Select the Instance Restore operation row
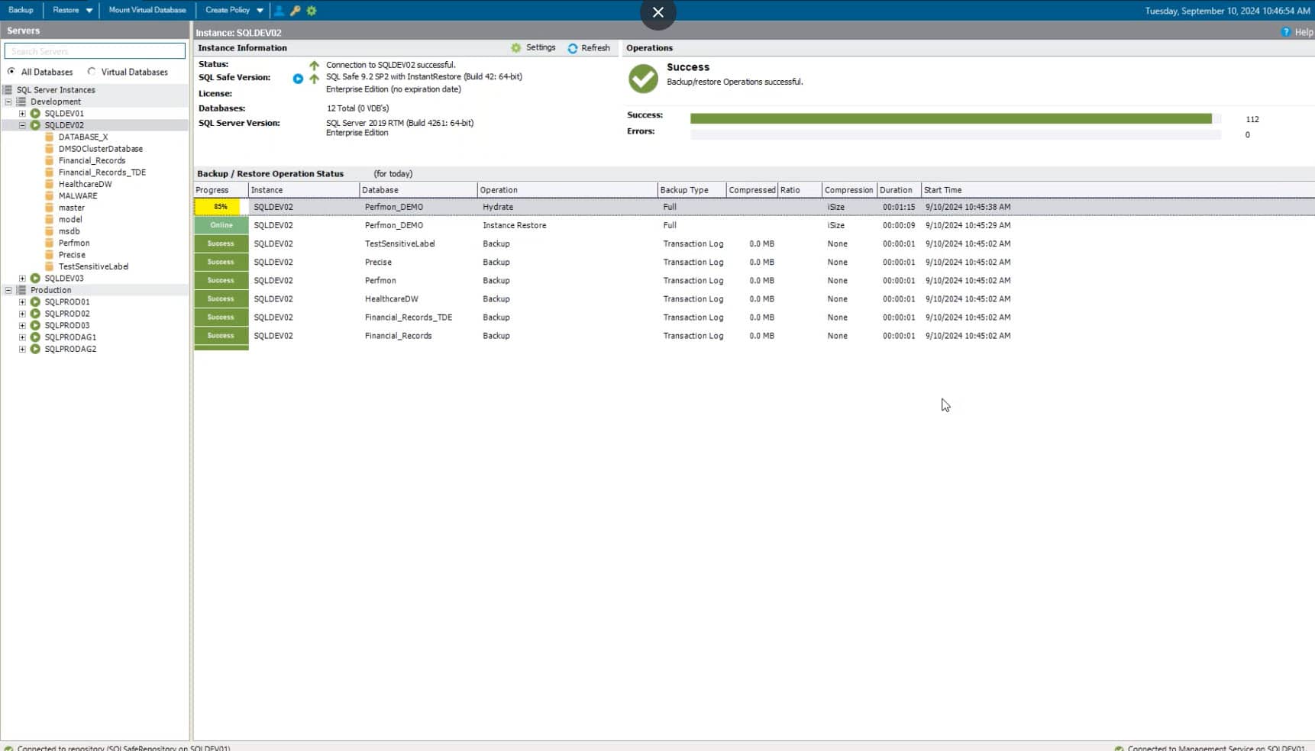 click(x=754, y=226)
